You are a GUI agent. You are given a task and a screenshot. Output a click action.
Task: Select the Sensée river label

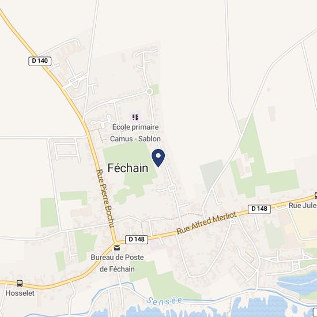pos(164,301)
